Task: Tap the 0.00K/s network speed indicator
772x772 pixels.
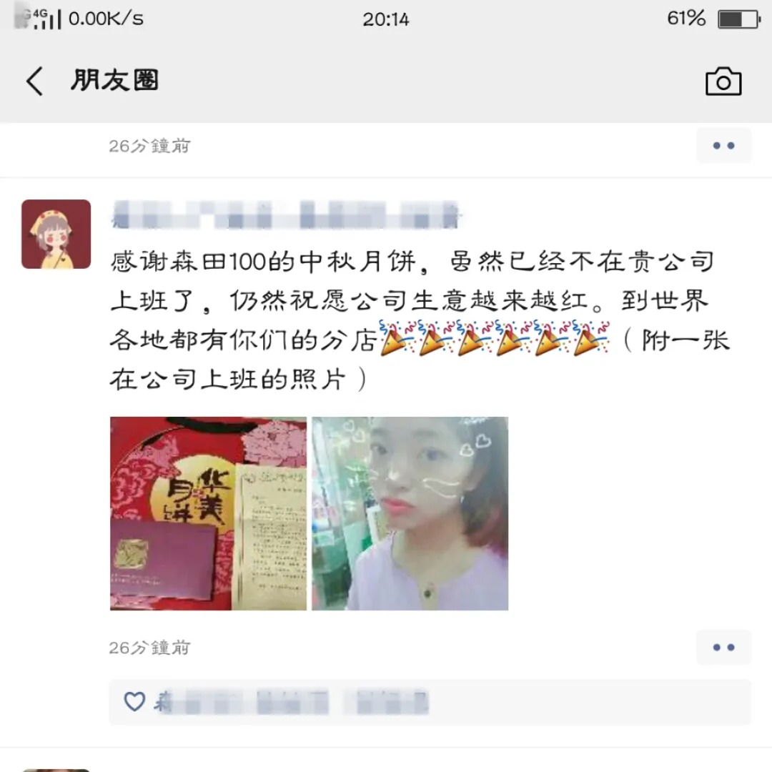Action: click(106, 19)
